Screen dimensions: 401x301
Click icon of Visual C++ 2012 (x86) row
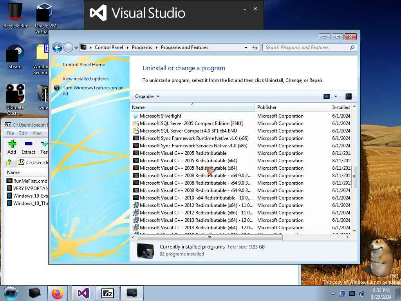pos(135,213)
